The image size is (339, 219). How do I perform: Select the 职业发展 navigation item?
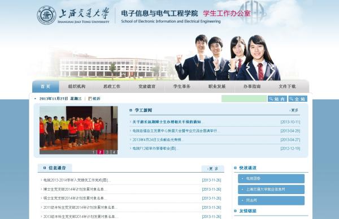coord(217,87)
